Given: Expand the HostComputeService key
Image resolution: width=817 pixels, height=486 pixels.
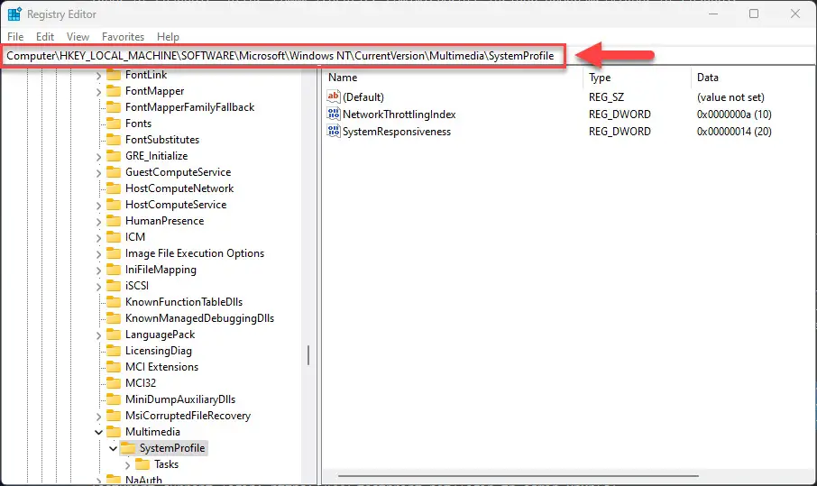Looking at the screenshot, I should 98,206.
